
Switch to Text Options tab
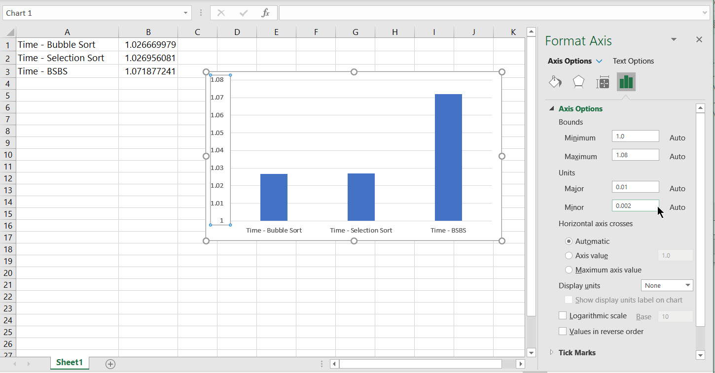coord(633,61)
